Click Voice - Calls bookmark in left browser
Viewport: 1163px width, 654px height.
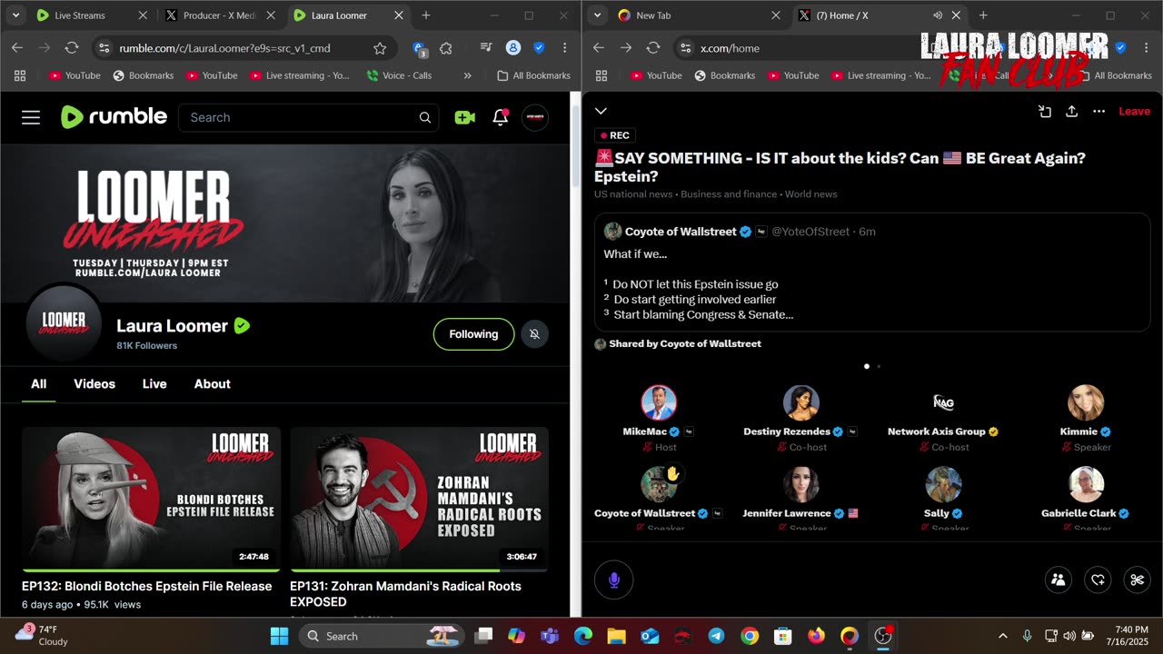click(399, 75)
